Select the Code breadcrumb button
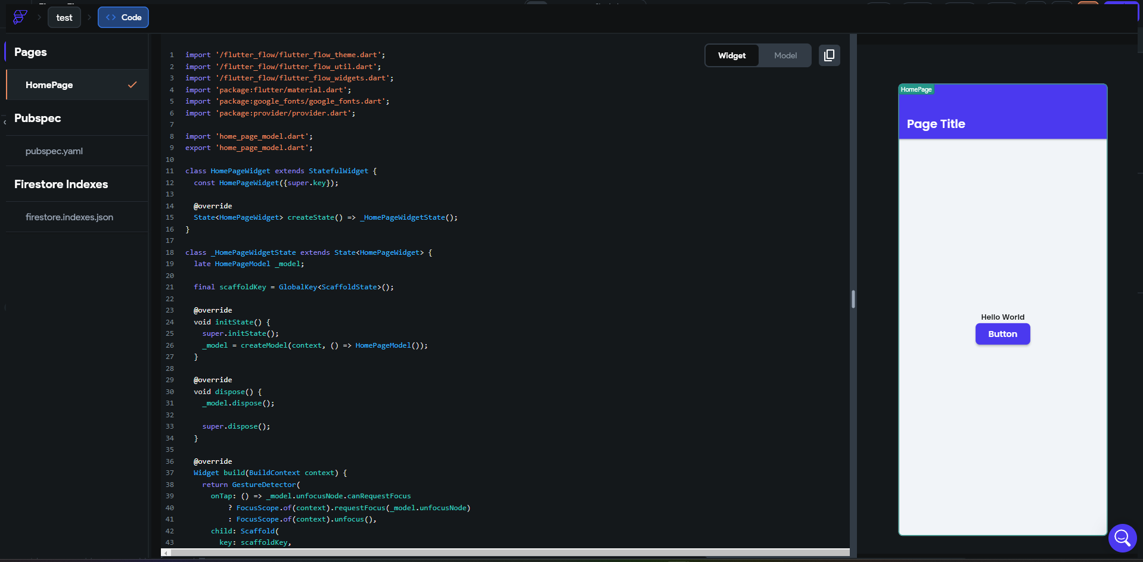Screen dimensions: 1143x562 click(x=123, y=17)
